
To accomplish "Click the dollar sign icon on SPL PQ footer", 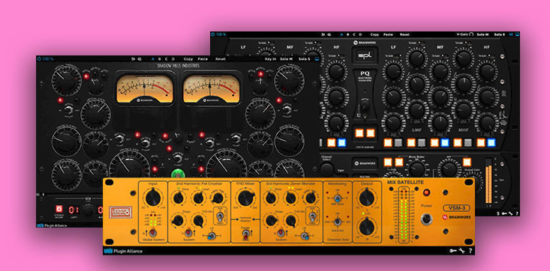I will [x=498, y=213].
